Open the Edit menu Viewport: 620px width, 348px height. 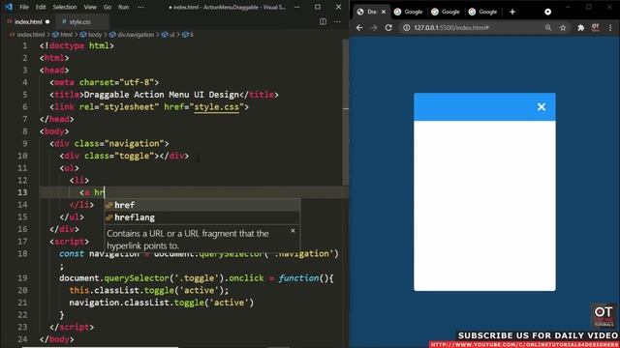[x=41, y=7]
